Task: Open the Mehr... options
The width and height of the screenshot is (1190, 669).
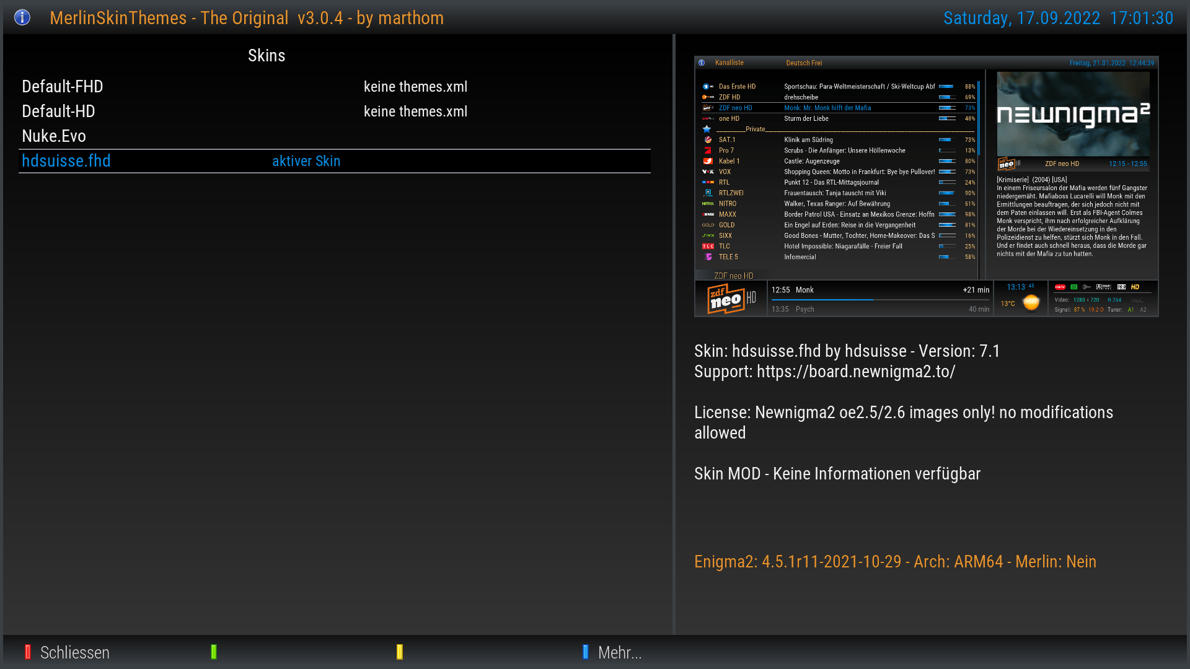Action: (619, 652)
